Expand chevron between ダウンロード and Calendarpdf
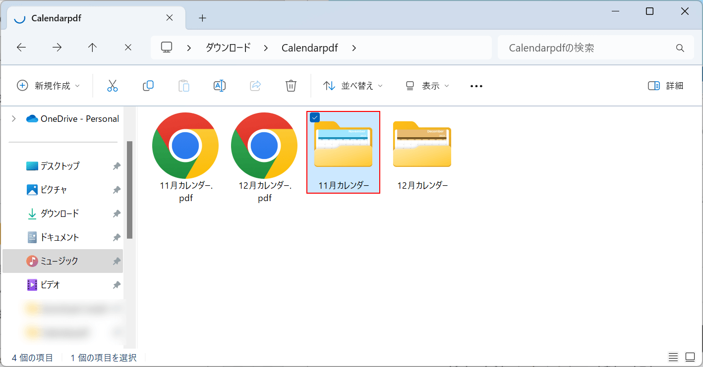703x367 pixels. [x=266, y=48]
